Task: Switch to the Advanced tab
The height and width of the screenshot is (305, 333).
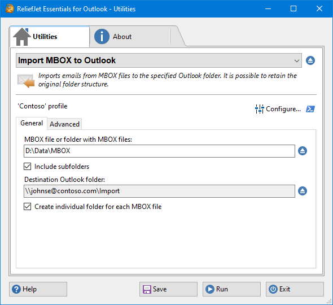Action: pos(64,124)
